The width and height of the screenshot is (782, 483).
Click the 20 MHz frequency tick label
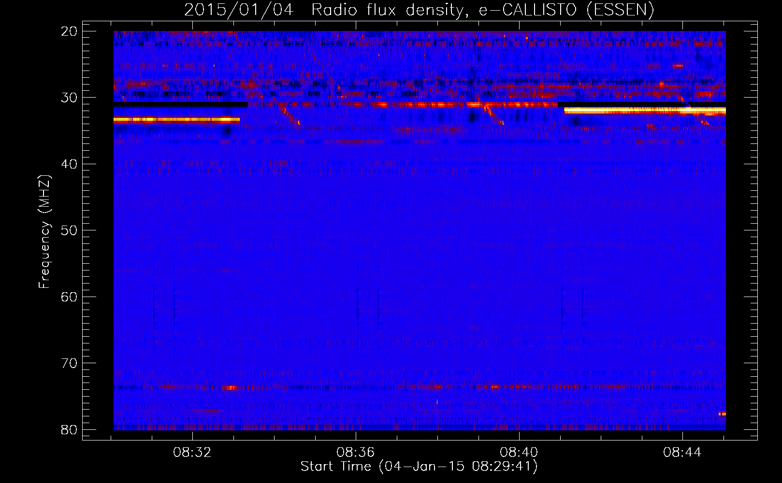pos(69,31)
